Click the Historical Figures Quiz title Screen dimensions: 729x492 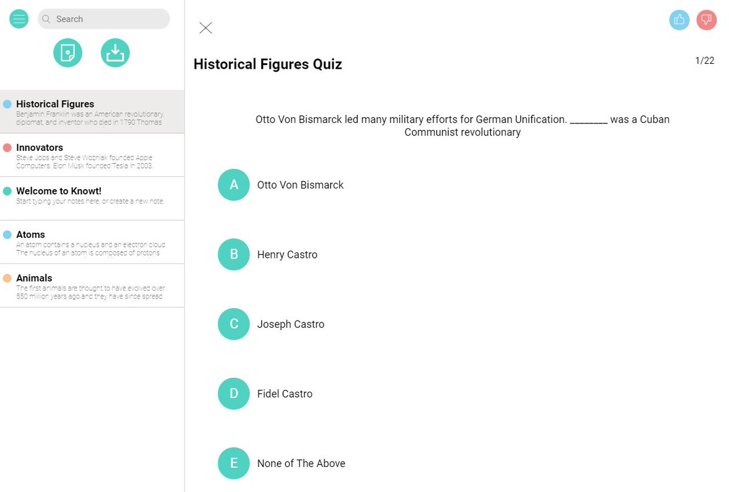tap(268, 64)
